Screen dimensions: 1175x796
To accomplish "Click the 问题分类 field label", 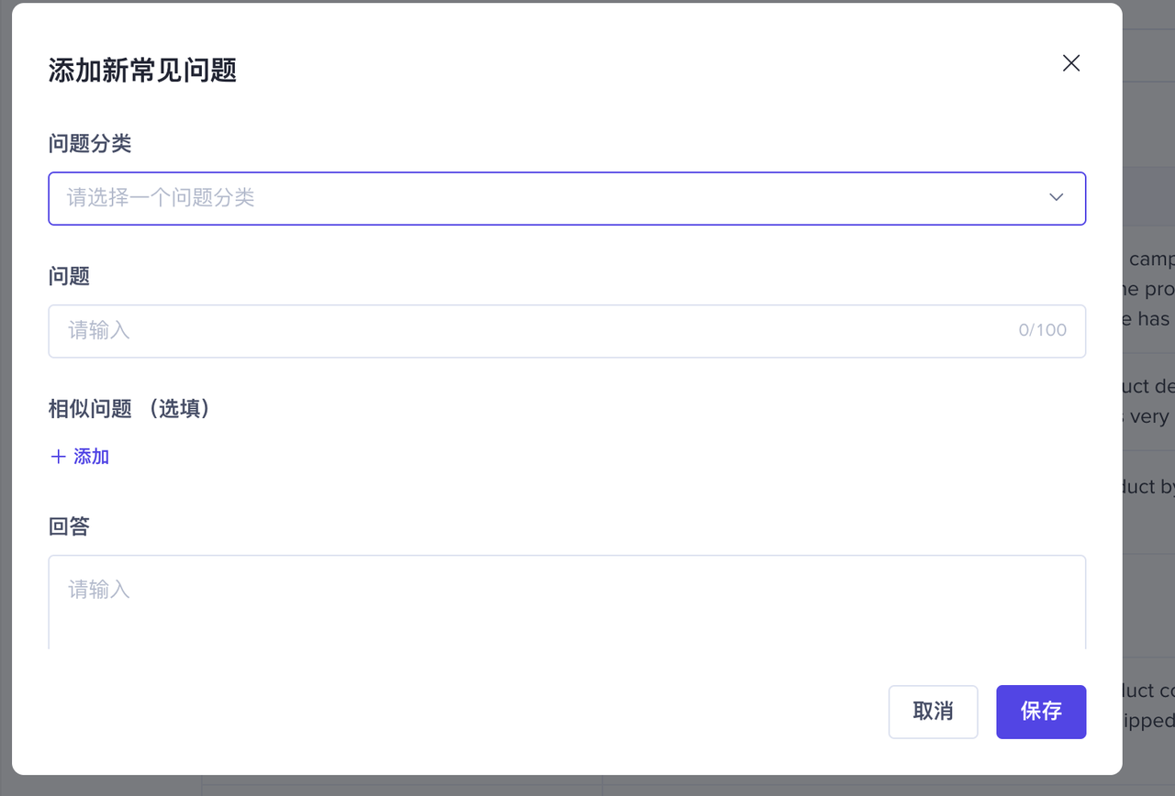I will click(x=89, y=144).
